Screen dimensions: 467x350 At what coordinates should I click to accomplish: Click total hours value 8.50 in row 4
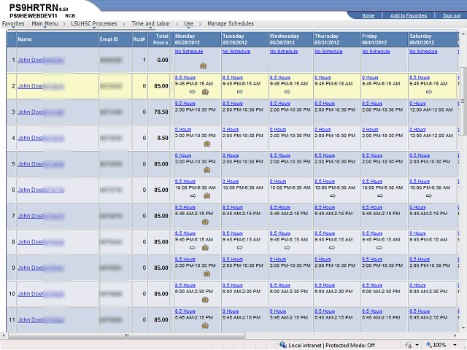163,138
